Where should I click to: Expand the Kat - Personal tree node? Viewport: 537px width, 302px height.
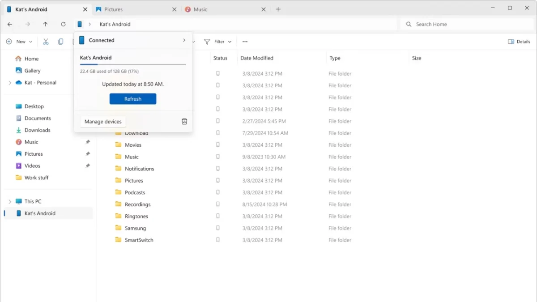point(10,83)
